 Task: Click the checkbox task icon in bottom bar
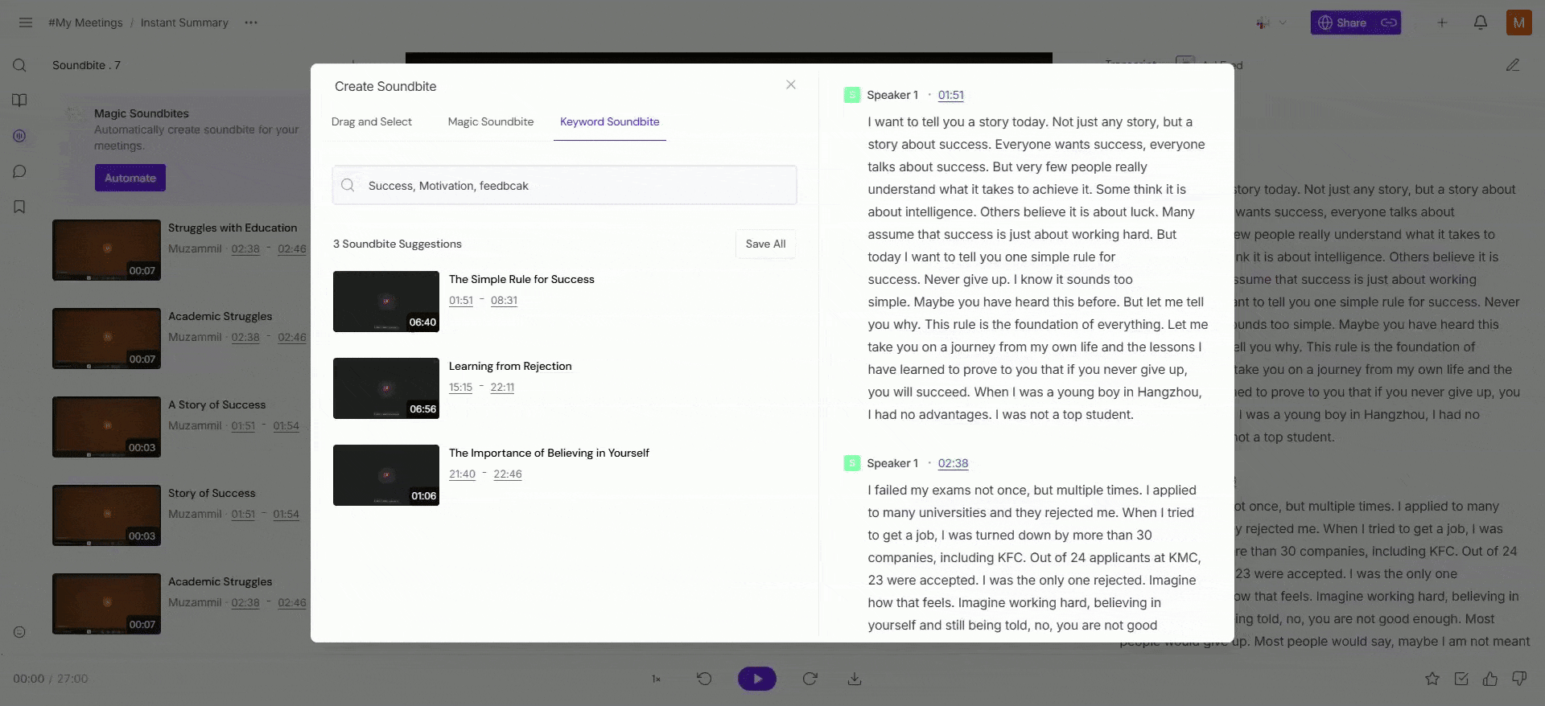pos(1461,679)
